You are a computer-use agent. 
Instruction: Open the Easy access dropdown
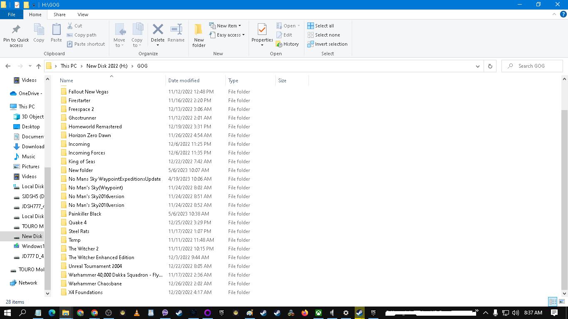[x=227, y=35]
